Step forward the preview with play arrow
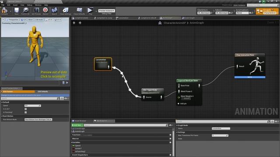 click(x=67, y=82)
